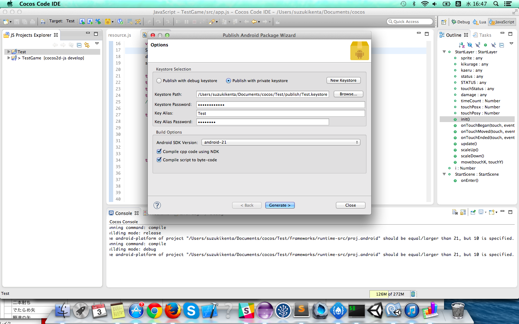Click the New Keystore button
This screenshot has height=324, width=519.
343,80
